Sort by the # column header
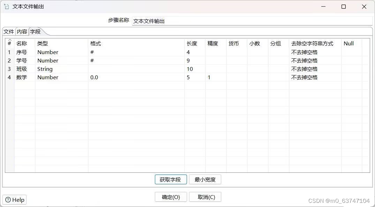This screenshot has height=207, width=375. 9,43
